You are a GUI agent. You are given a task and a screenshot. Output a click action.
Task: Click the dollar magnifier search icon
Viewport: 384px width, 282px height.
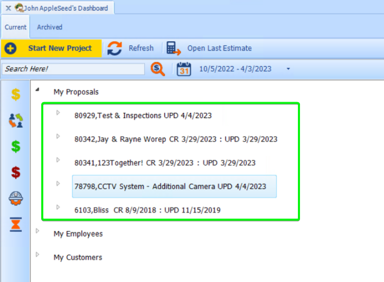pos(158,69)
